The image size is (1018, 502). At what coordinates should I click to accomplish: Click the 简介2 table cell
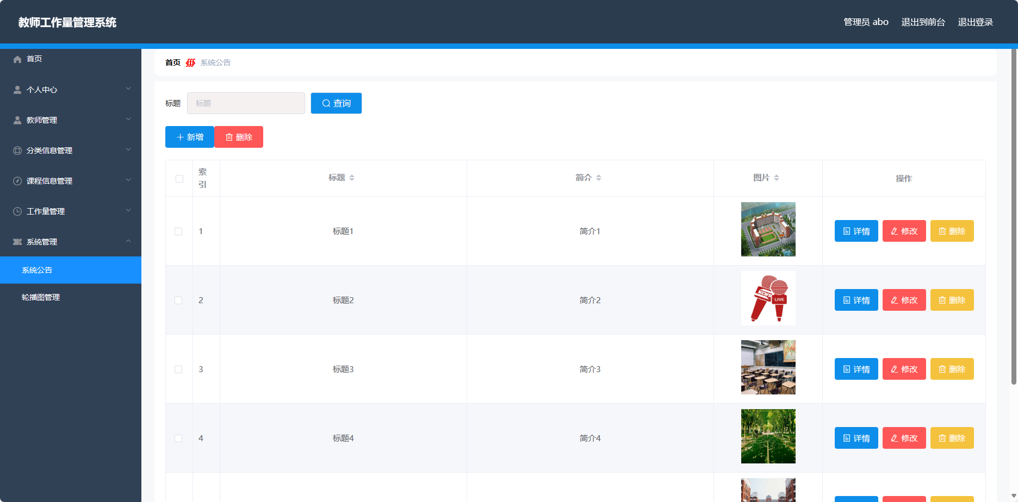(590, 300)
